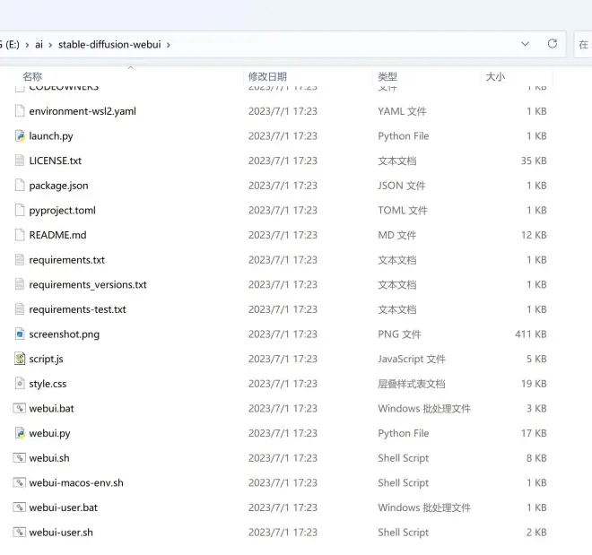Click the webui-user.sh script icon
Screen dimensions: 592x555
pyautogui.click(x=20, y=532)
